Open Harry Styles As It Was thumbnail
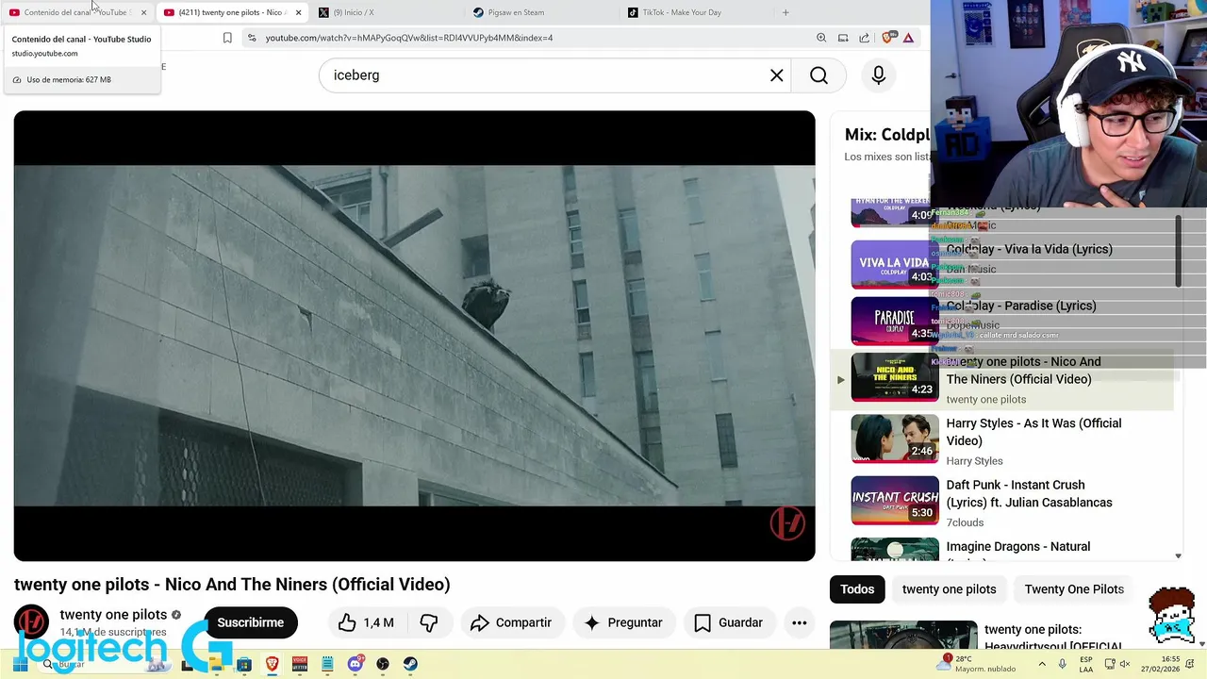Screen dimensions: 1207x679 (894, 439)
